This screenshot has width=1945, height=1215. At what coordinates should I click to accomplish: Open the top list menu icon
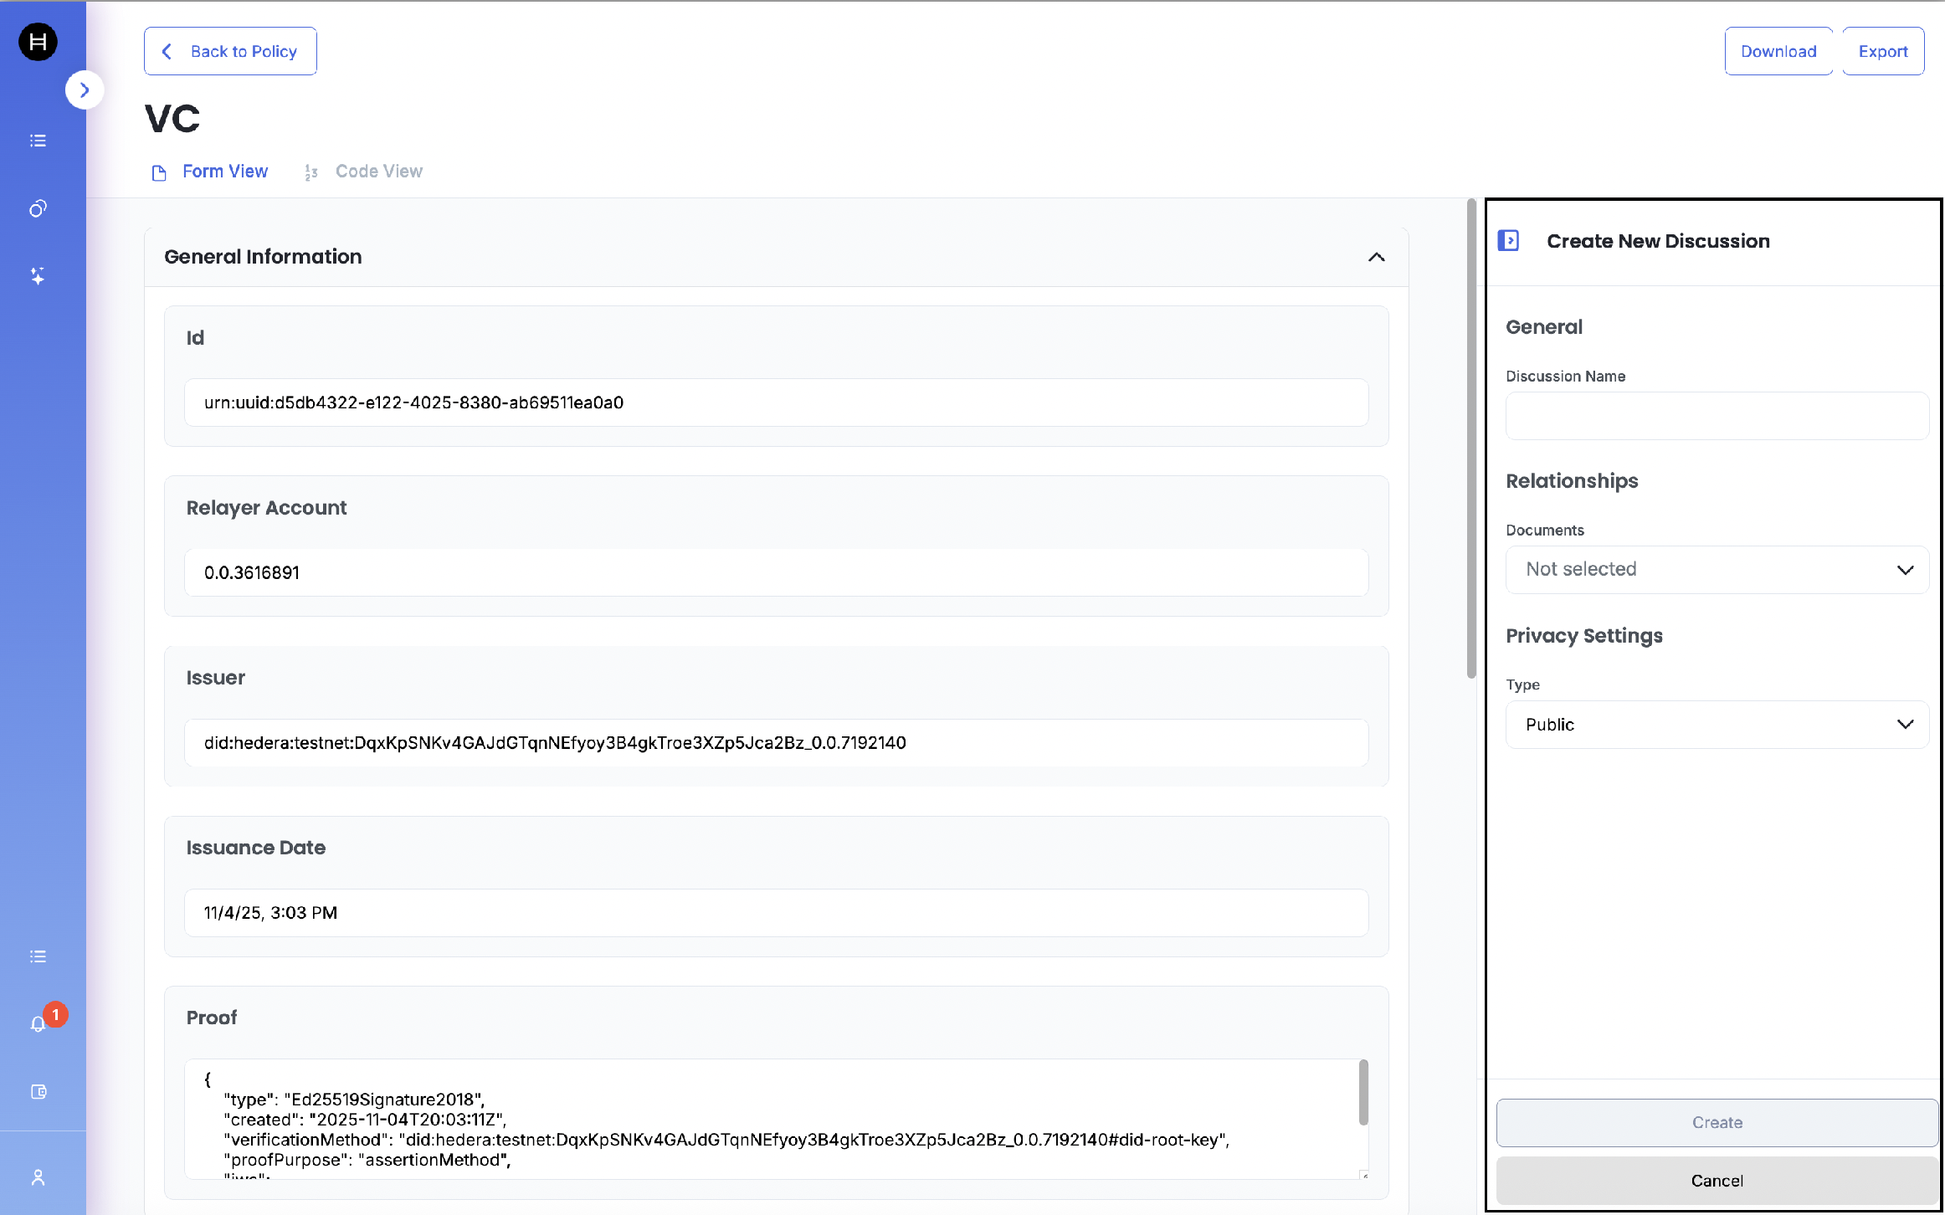click(38, 141)
